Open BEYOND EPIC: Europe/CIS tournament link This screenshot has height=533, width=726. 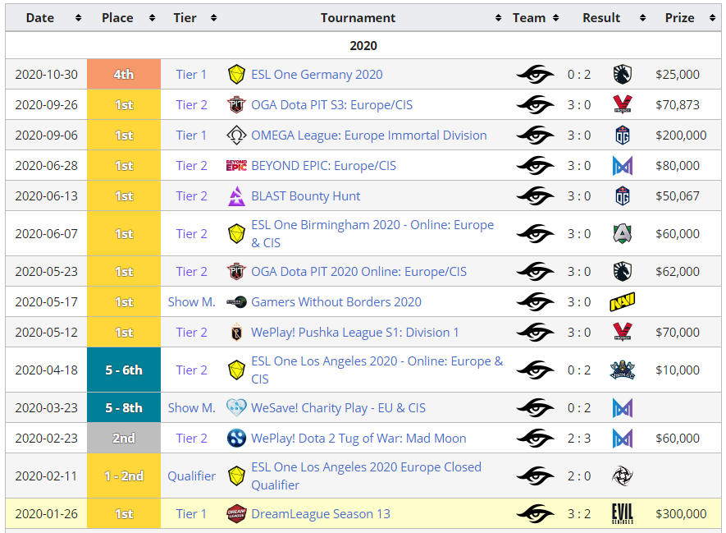click(324, 166)
